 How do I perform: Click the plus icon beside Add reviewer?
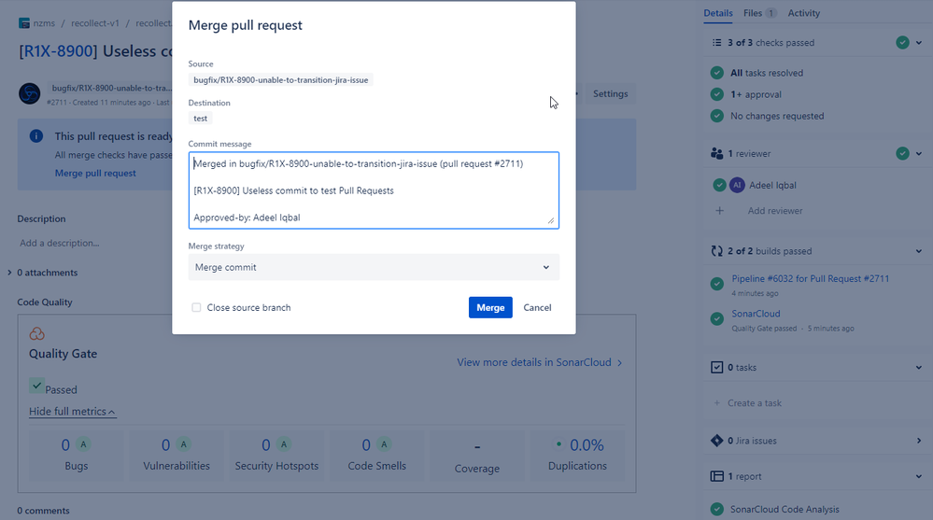point(719,211)
